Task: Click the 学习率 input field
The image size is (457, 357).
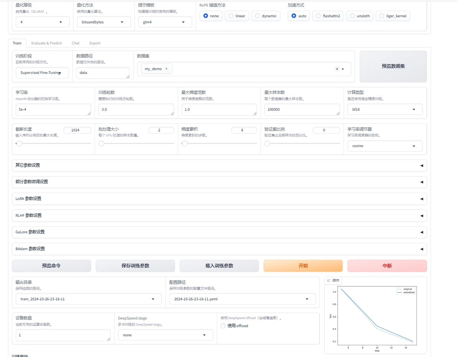Action: point(52,110)
